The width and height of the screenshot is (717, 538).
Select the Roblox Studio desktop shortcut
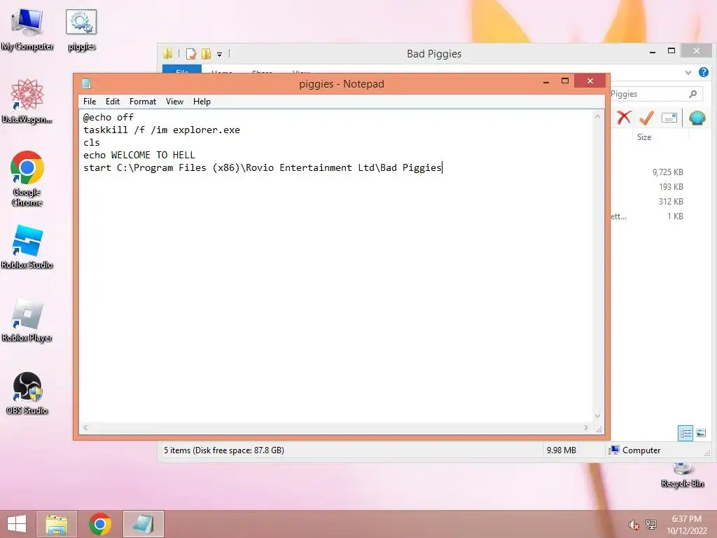click(27, 247)
